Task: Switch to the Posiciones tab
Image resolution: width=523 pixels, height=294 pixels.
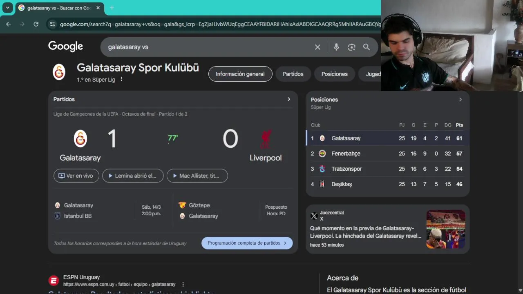Action: tap(335, 74)
